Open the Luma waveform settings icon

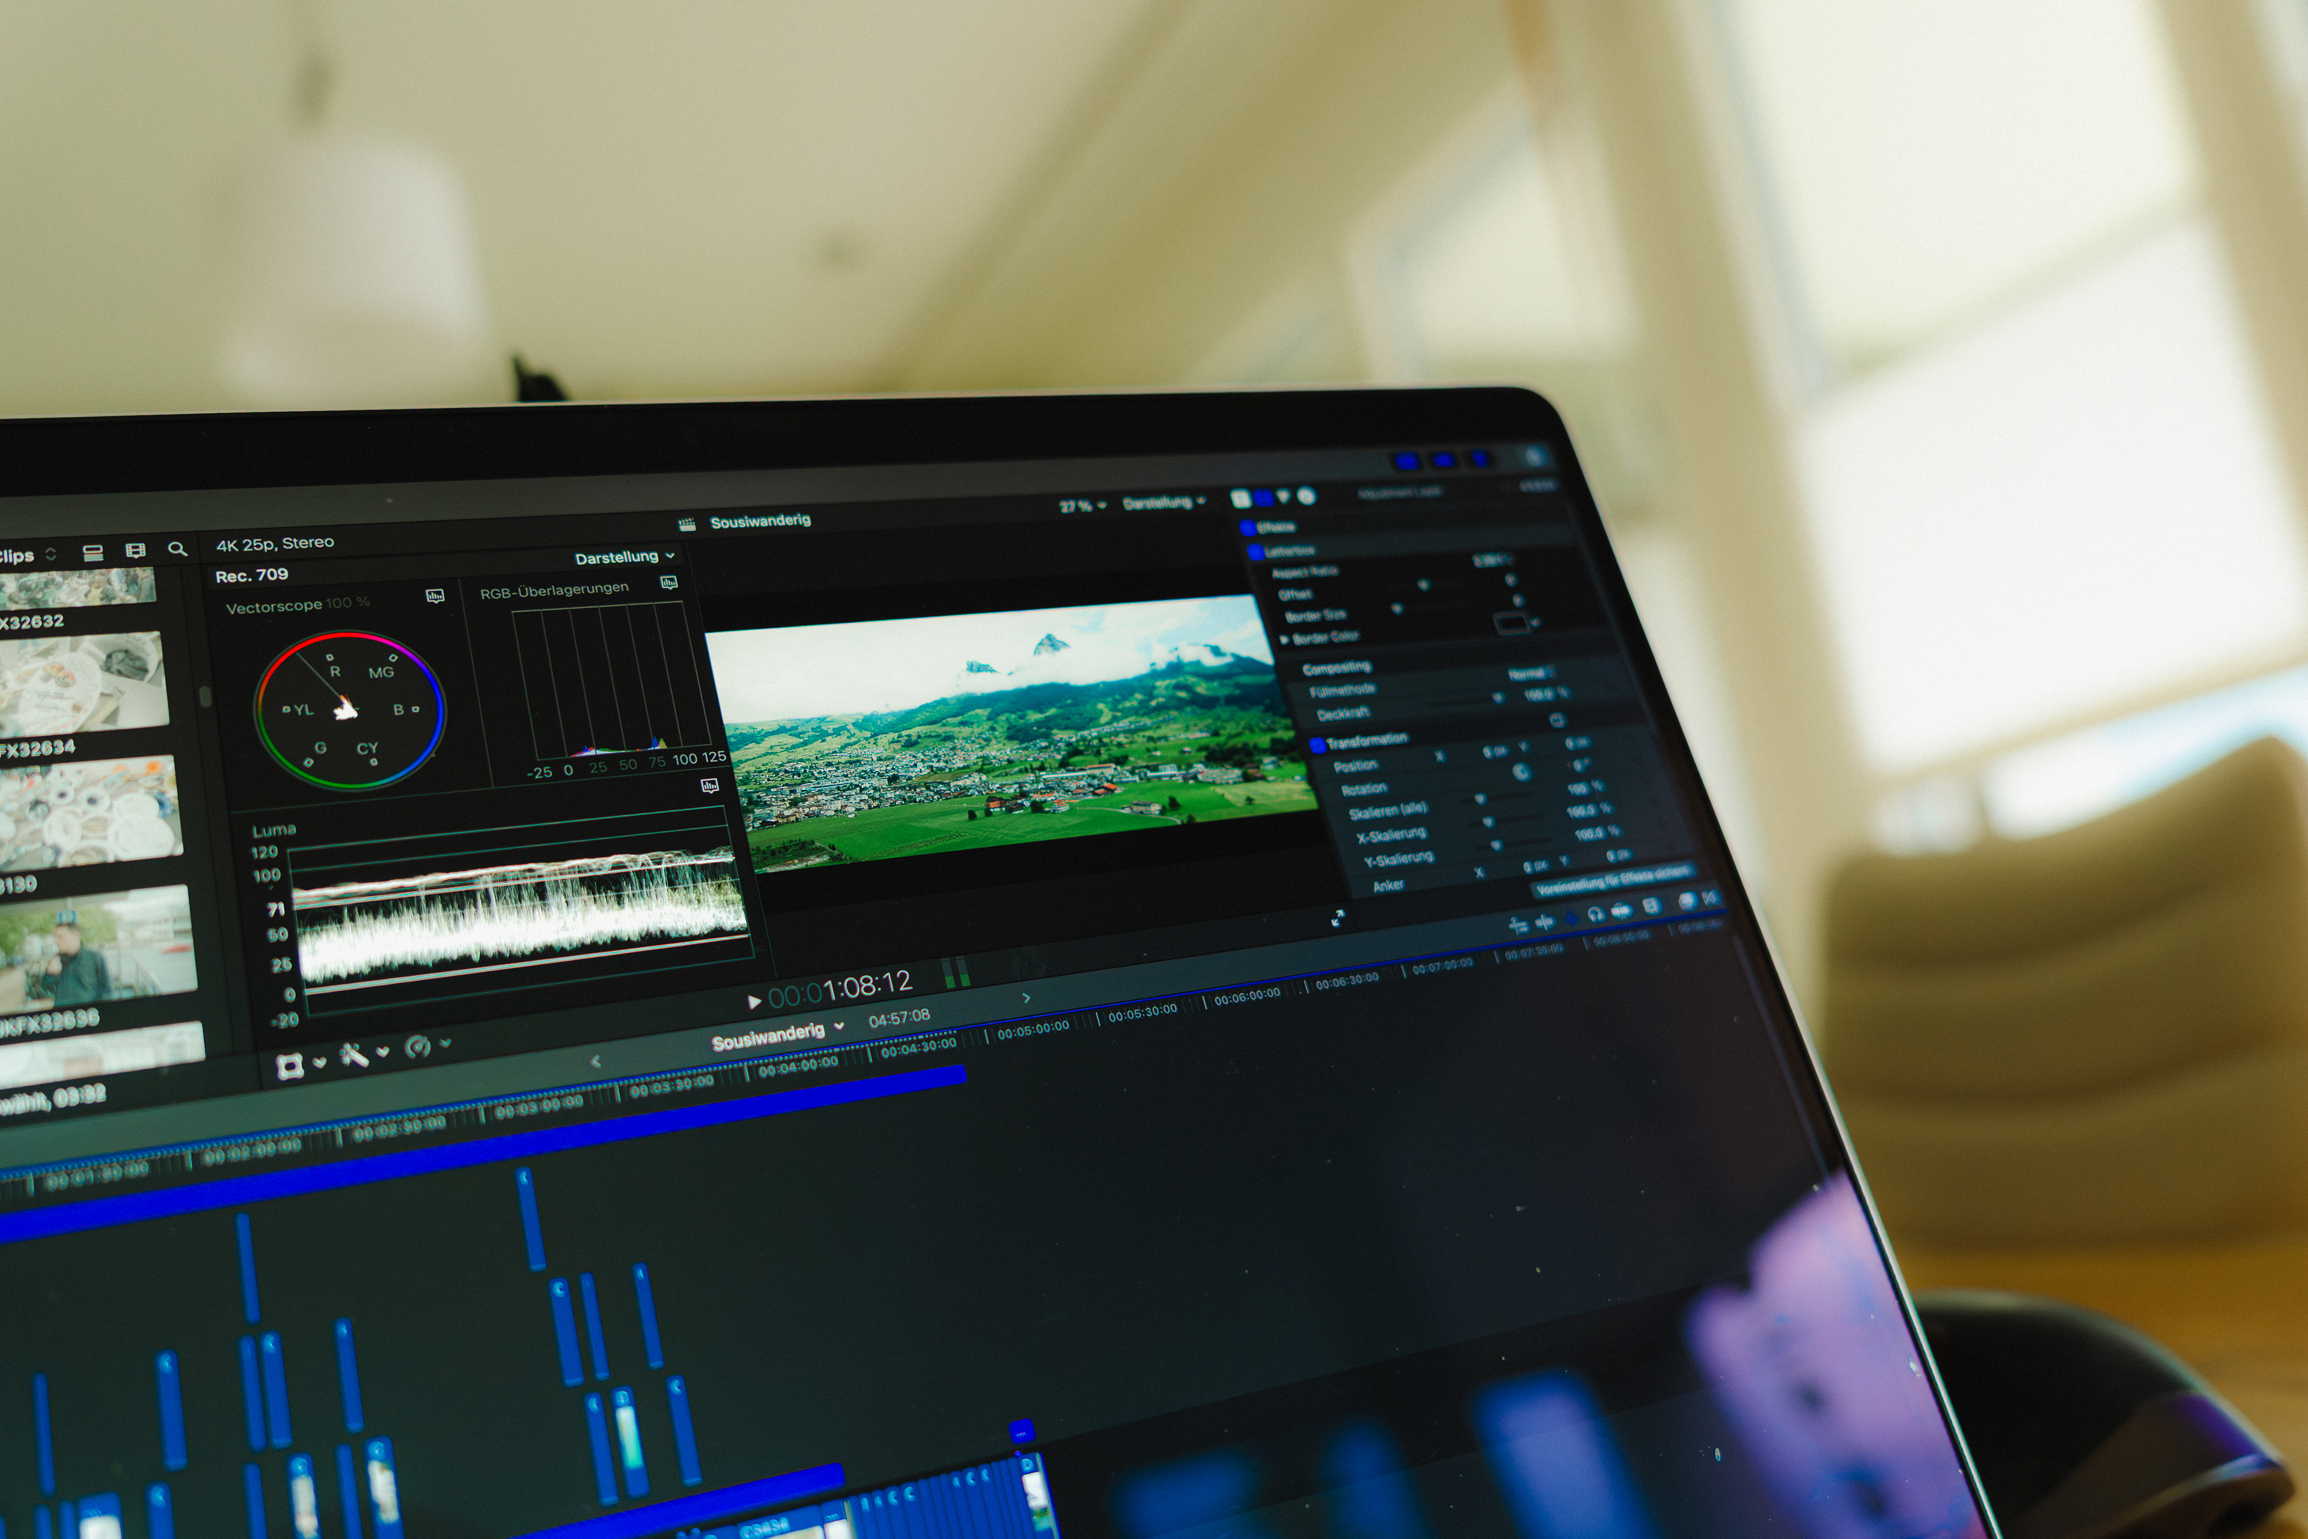click(709, 785)
